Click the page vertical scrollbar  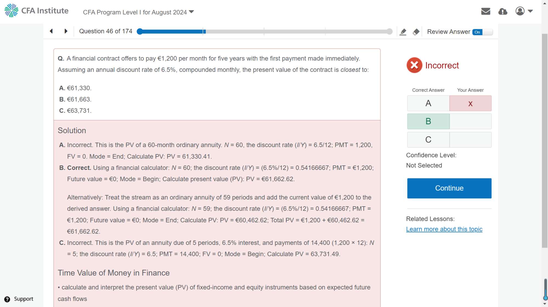[x=544, y=141]
